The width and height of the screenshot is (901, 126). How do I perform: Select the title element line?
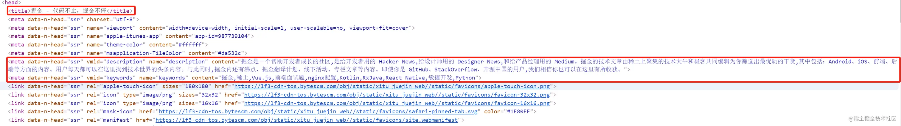(x=71, y=11)
